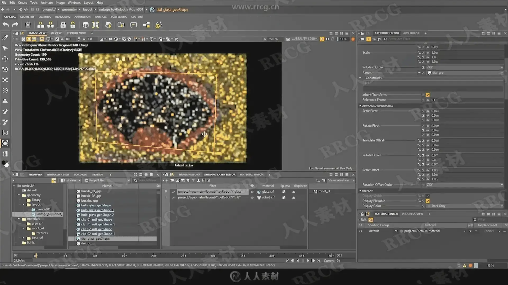The image size is (508, 285).
Task: Click the magnifier refresh search toolbar icon
Action: click(158, 25)
